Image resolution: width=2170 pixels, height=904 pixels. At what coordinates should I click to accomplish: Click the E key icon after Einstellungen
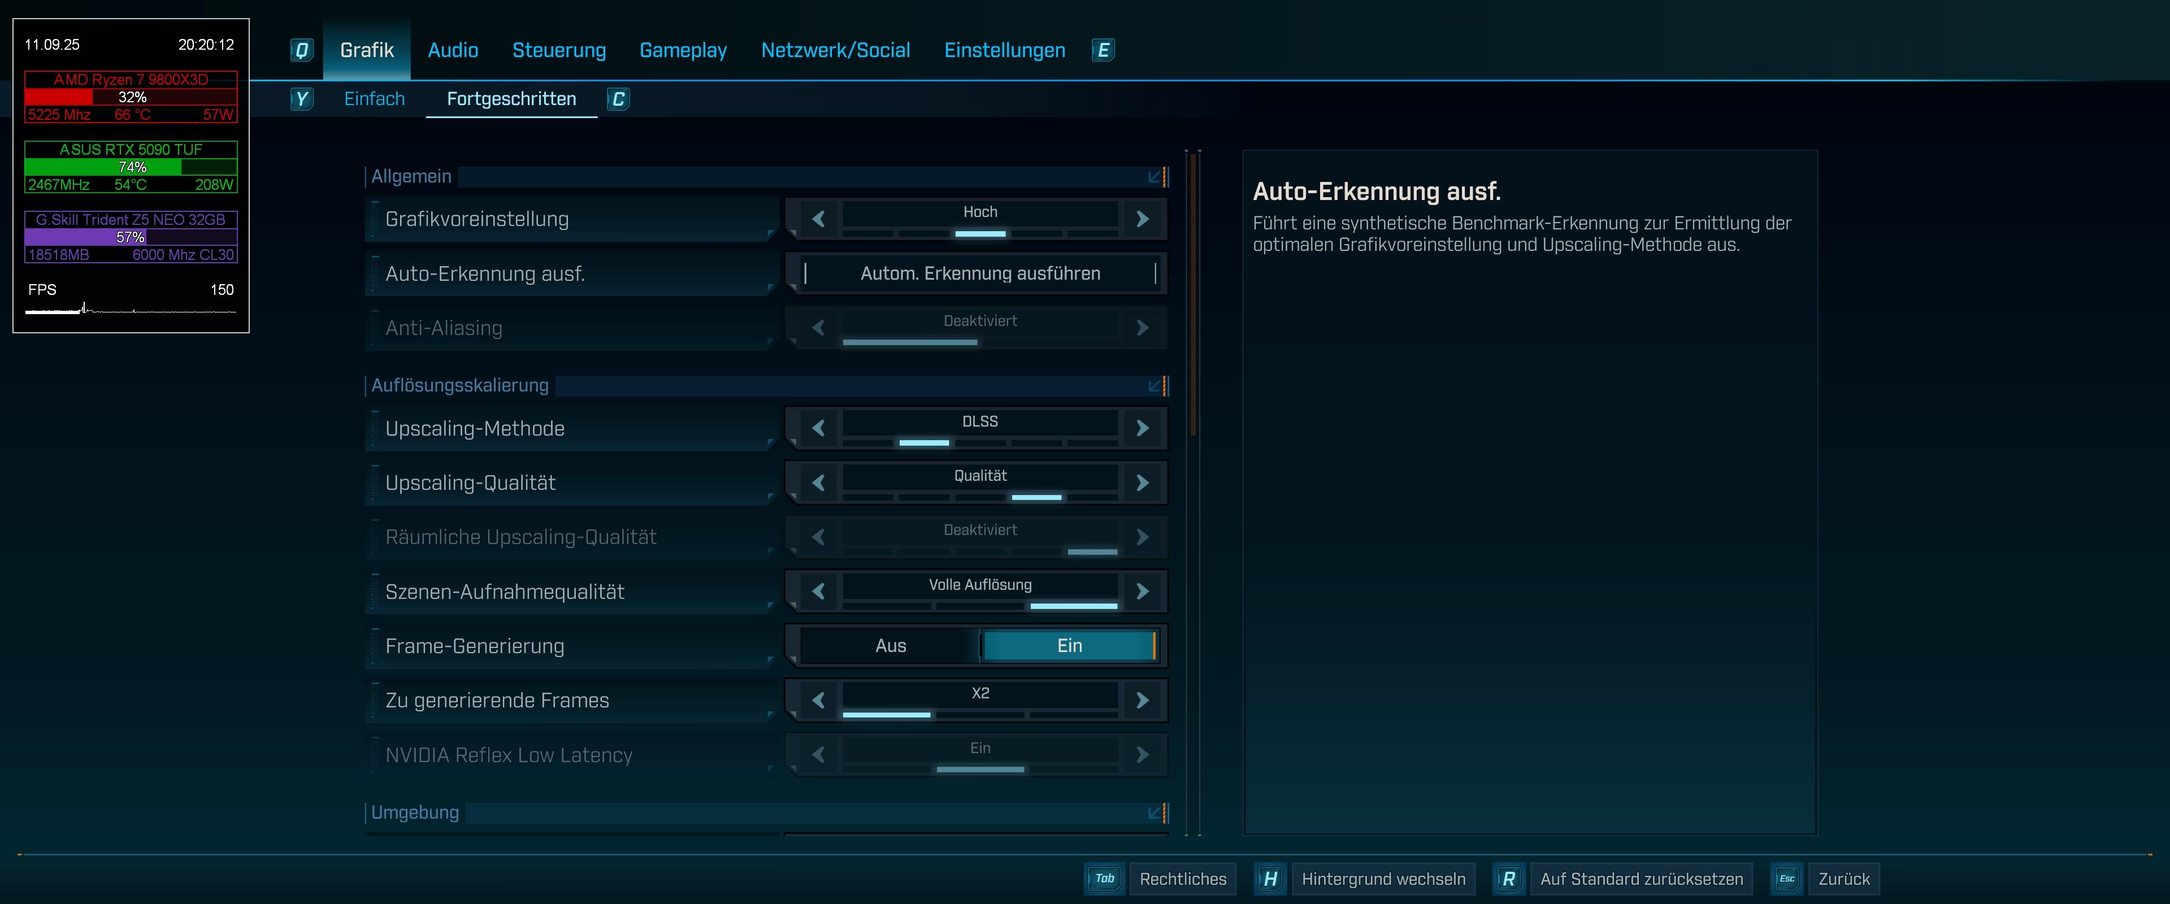1103,50
